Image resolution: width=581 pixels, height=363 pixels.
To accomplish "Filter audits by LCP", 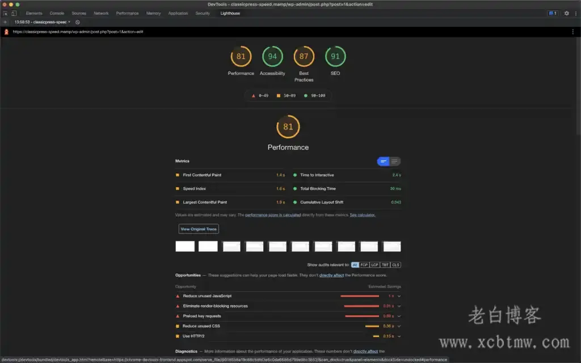I will click(x=374, y=265).
